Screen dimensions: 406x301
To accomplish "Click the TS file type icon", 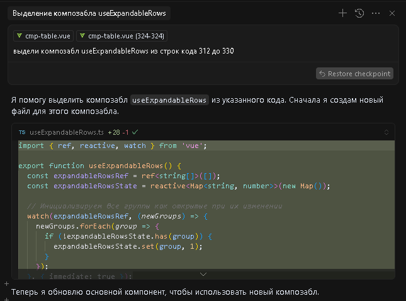I will click(x=22, y=132).
